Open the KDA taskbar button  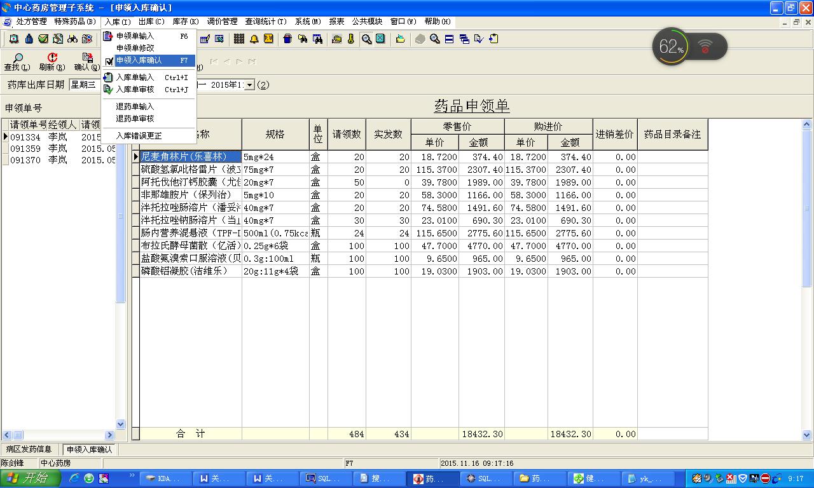point(166,478)
